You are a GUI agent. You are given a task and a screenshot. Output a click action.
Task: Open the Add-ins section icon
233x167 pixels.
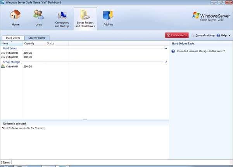click(108, 15)
